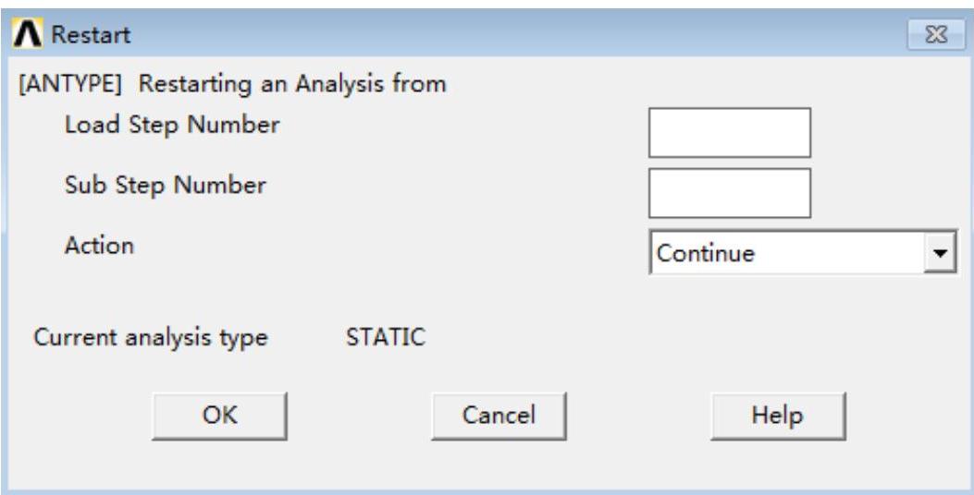The image size is (974, 495).
Task: Confirm restart with the OK button
Action: tap(219, 416)
